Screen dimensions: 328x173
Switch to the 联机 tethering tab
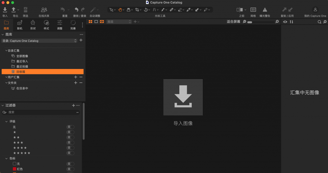20,25
